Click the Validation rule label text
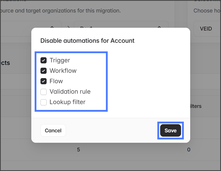This screenshot has height=171, width=221. coord(70,92)
